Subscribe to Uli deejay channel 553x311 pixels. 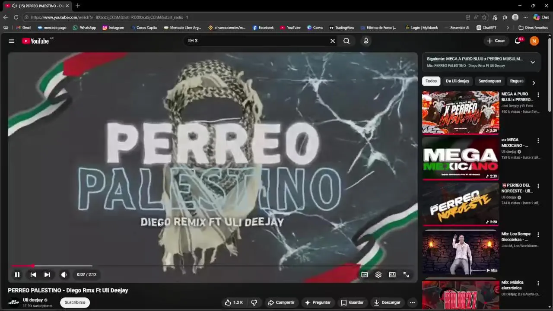coord(75,302)
